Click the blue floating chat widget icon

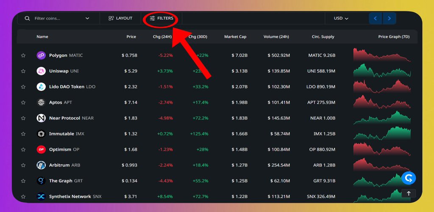pos(409,178)
